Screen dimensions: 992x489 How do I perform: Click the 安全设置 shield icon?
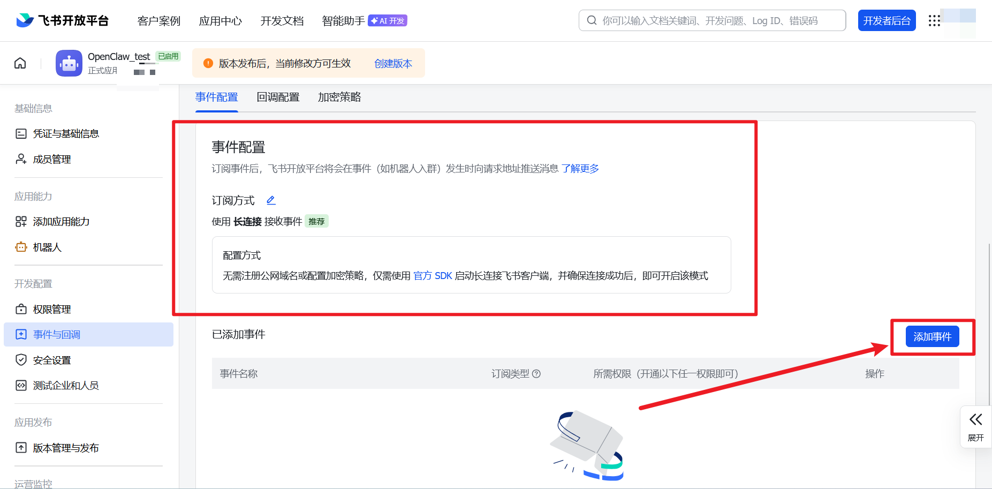point(21,359)
